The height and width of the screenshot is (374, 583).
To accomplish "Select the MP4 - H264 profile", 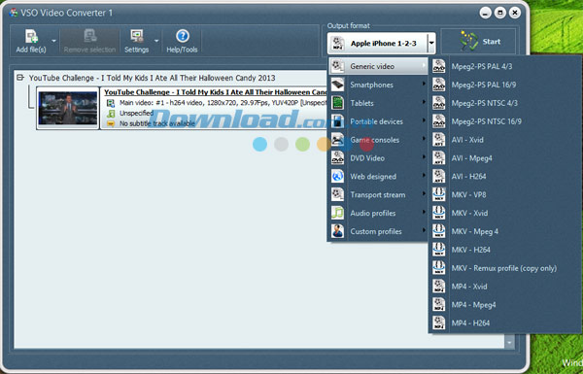I will 504,323.
